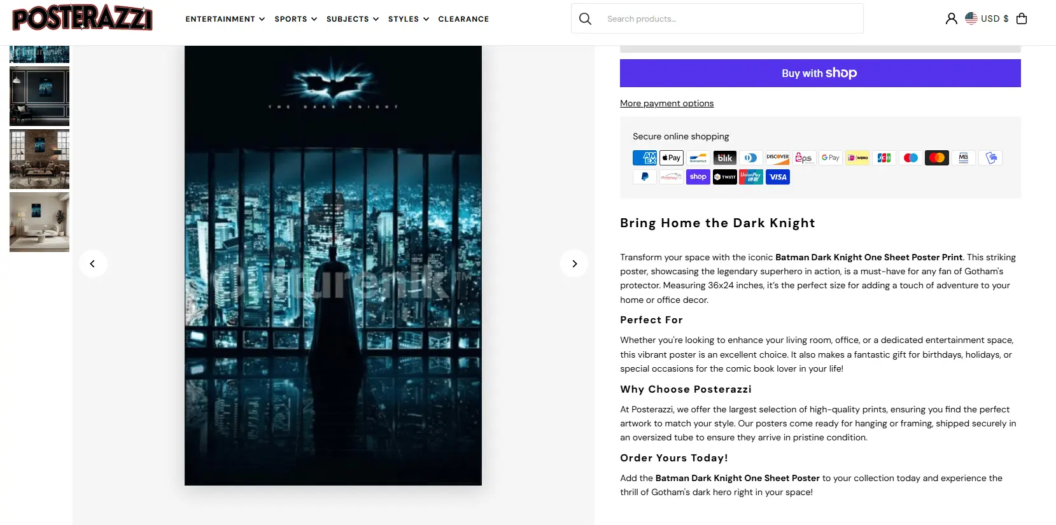Click the search magnifier icon
Screen dimensions: 1056x525
(x=585, y=19)
